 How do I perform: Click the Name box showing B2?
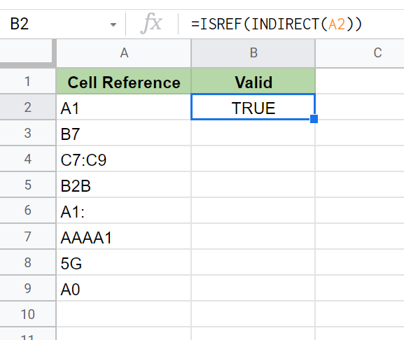(63, 24)
